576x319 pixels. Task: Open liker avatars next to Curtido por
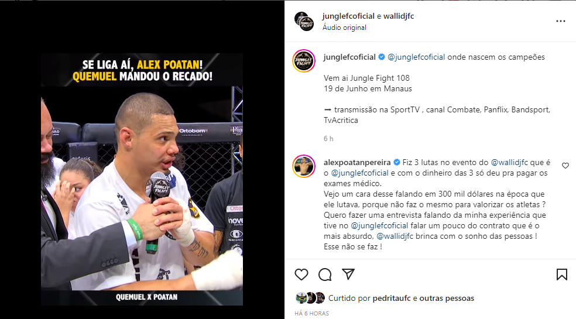click(310, 298)
